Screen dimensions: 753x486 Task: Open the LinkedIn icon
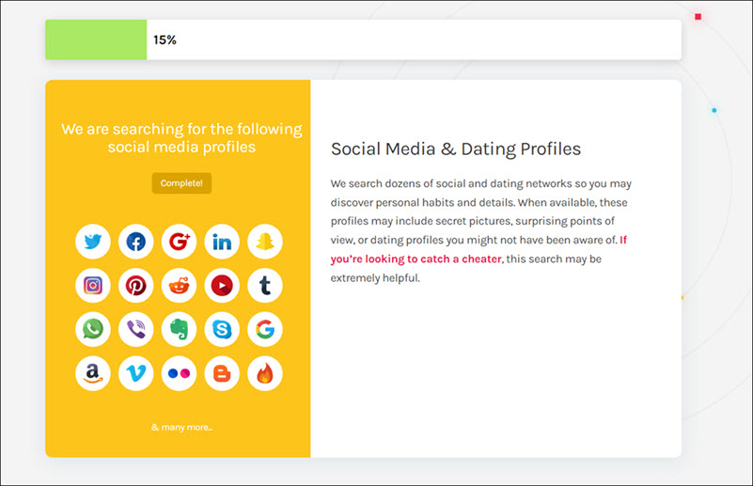tap(222, 242)
